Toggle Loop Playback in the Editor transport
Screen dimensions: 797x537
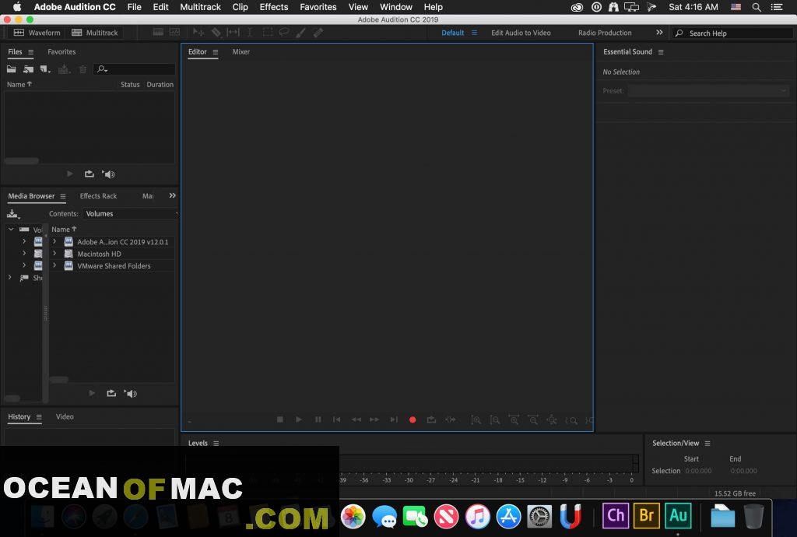click(431, 419)
